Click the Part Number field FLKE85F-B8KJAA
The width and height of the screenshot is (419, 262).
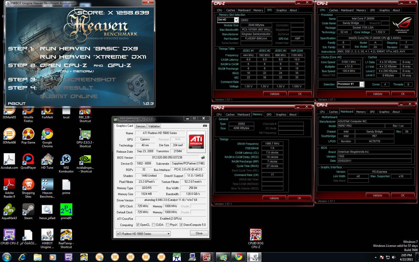click(x=256, y=39)
